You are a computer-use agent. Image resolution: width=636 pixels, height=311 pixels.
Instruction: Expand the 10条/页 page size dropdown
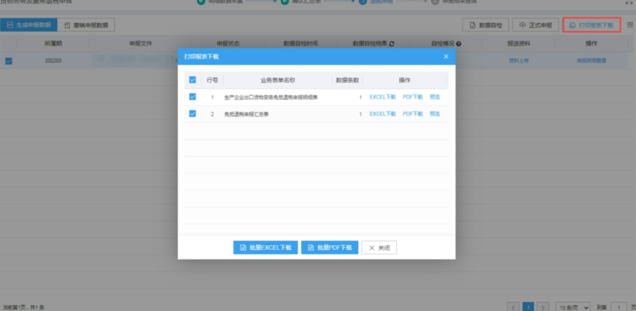(x=572, y=307)
